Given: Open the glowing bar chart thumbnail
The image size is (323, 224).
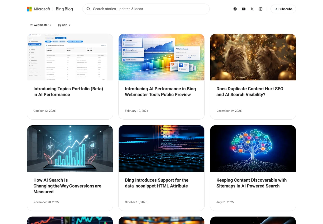Looking at the screenshot, I should 70,148.
